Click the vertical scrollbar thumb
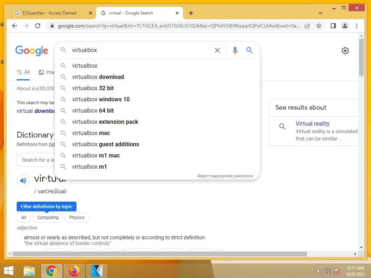The height and width of the screenshot is (278, 371). pos(361,58)
